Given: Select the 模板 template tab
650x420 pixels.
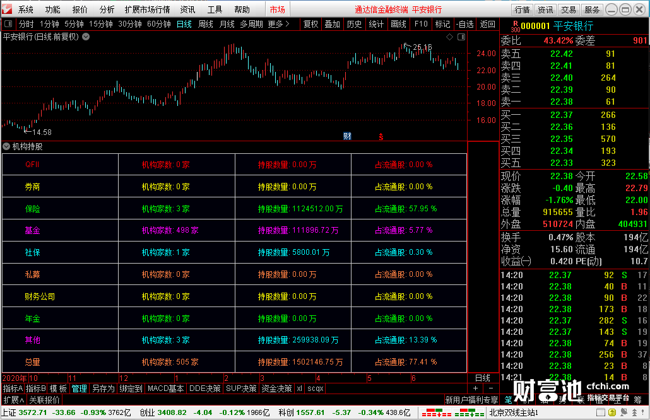Looking at the screenshot, I should 58,388.
